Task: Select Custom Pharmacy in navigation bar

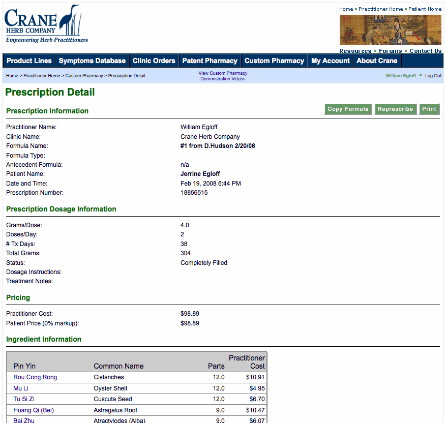Action: click(x=274, y=61)
